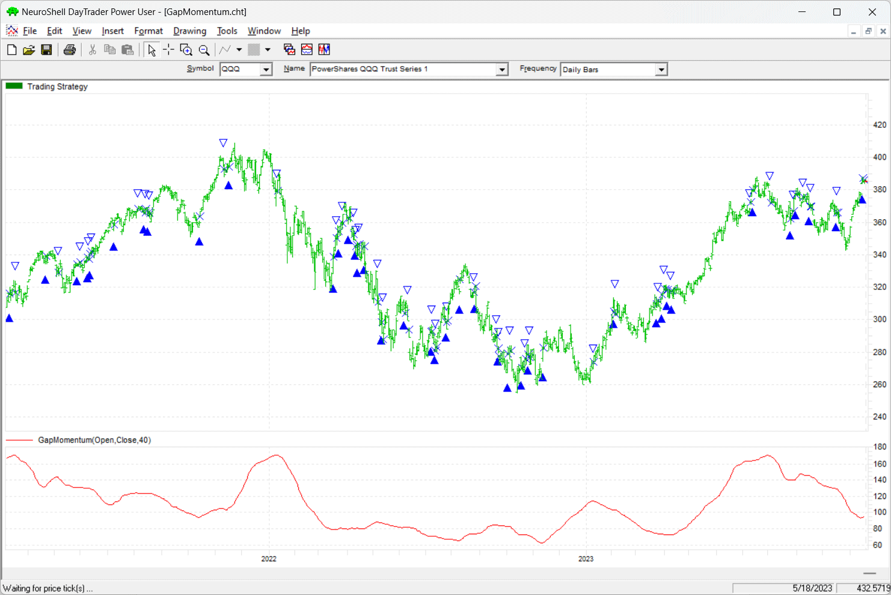Click the red-blue indicator chart icon
Image resolution: width=891 pixels, height=595 pixels.
click(307, 50)
